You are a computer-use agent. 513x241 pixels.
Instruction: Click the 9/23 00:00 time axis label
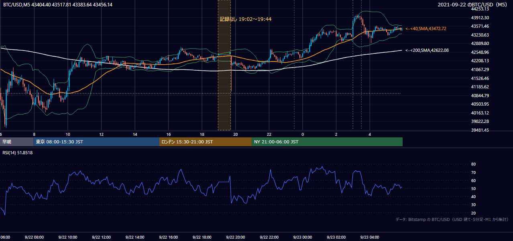(303, 237)
